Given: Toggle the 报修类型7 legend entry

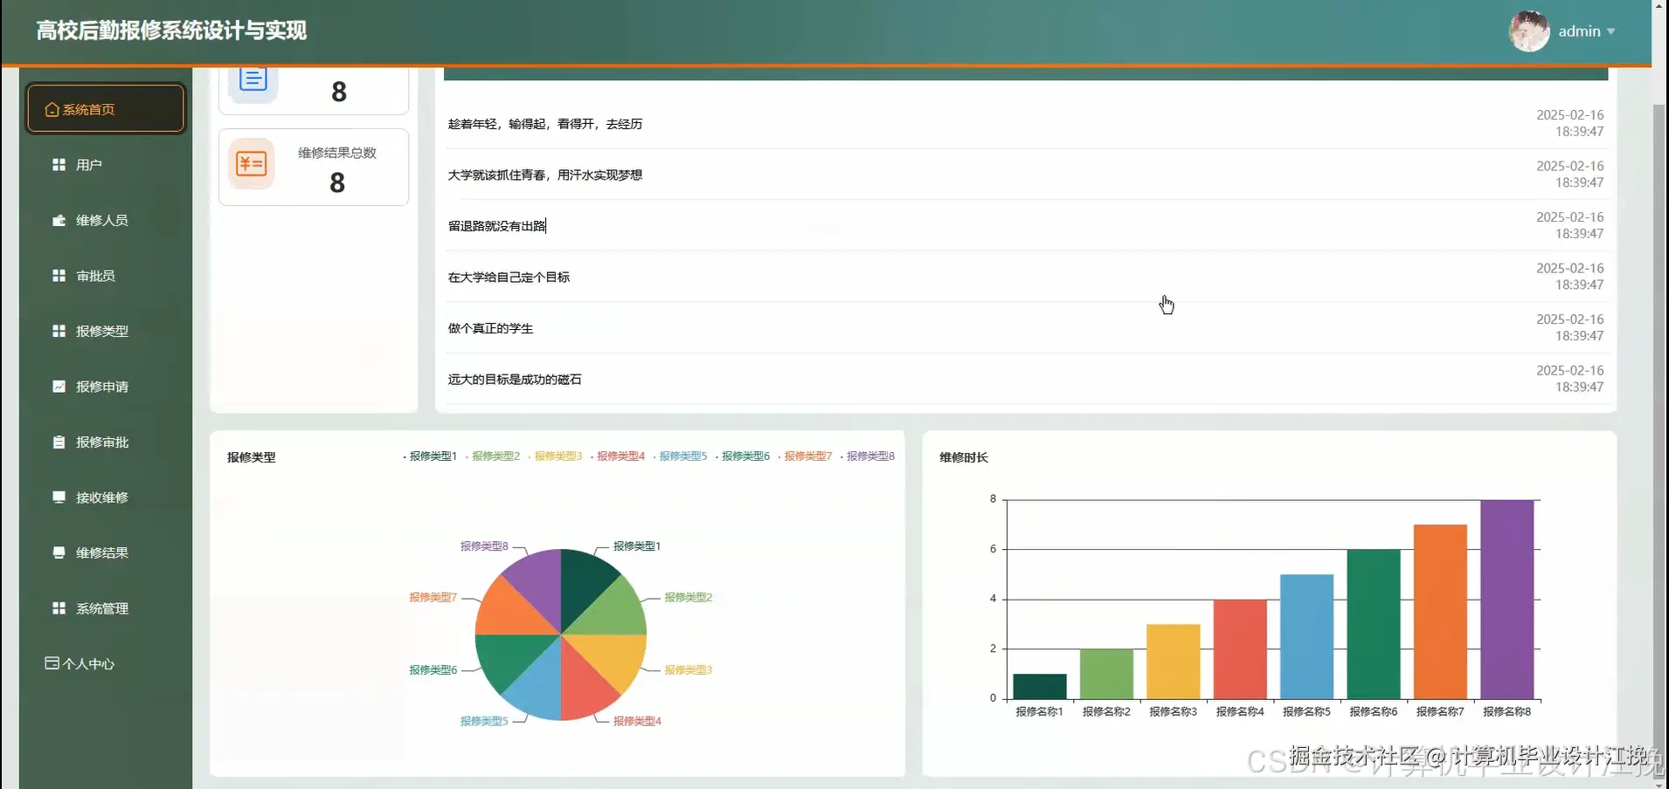Looking at the screenshot, I should coord(805,456).
